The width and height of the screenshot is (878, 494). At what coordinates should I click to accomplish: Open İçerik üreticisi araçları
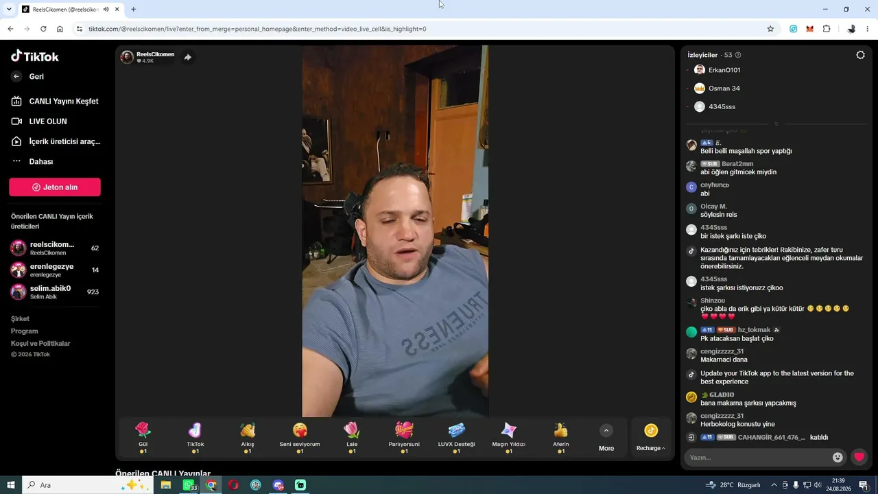point(56,141)
